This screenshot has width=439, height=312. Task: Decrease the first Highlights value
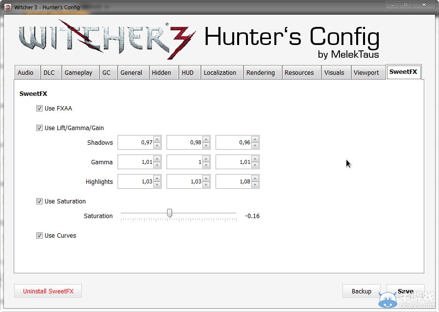coord(157,184)
